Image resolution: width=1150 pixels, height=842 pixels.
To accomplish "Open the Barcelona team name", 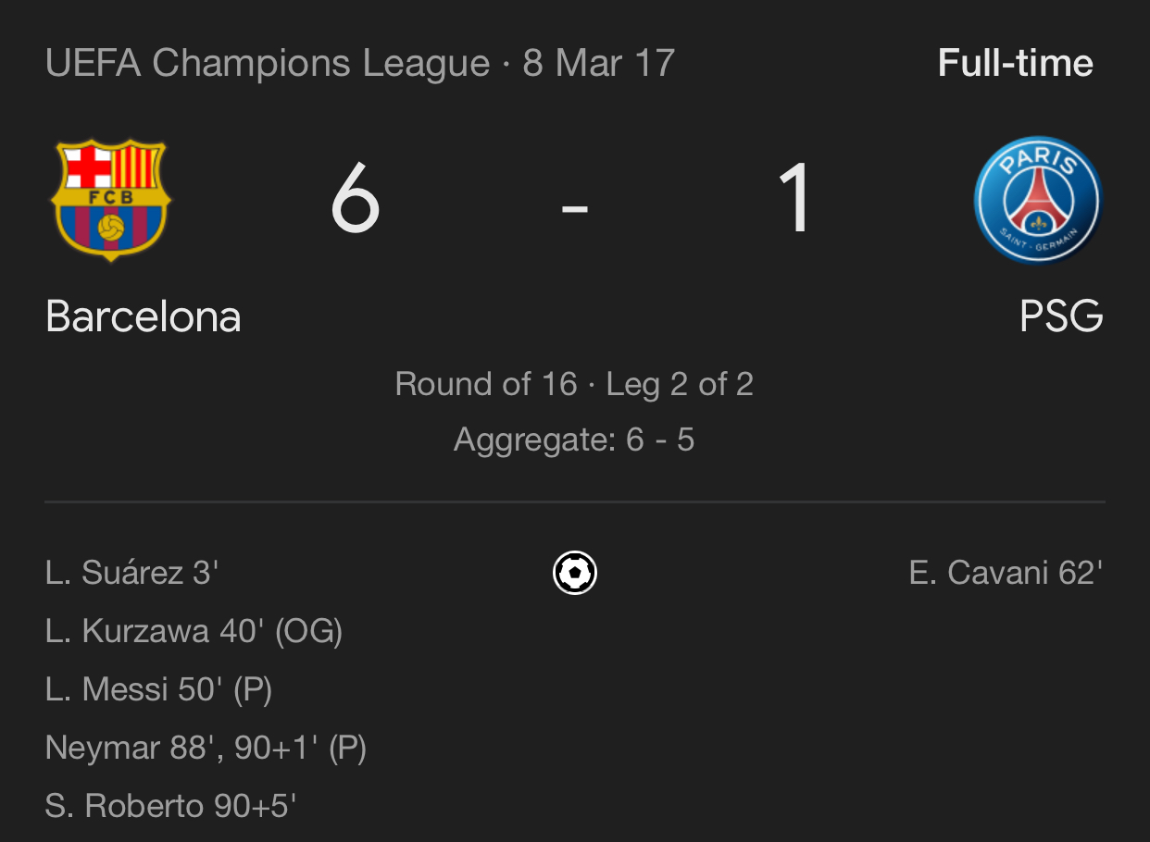I will point(144,317).
